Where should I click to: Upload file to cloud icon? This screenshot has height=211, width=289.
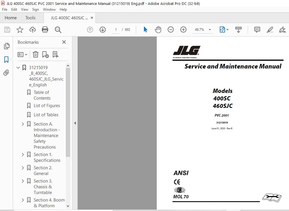coord(32,30)
